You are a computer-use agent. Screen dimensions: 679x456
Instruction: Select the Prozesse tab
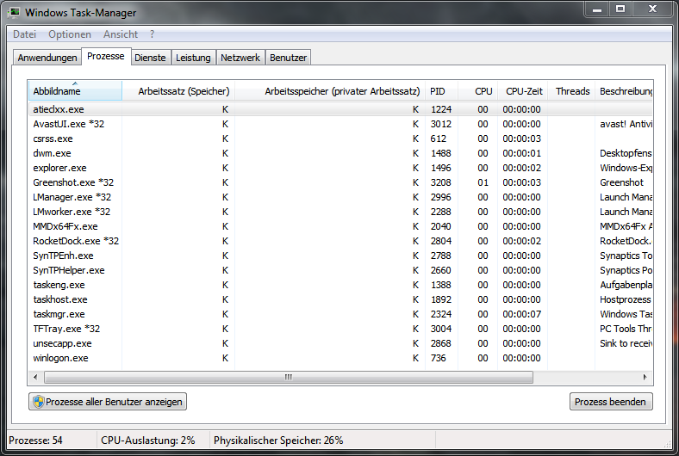106,56
